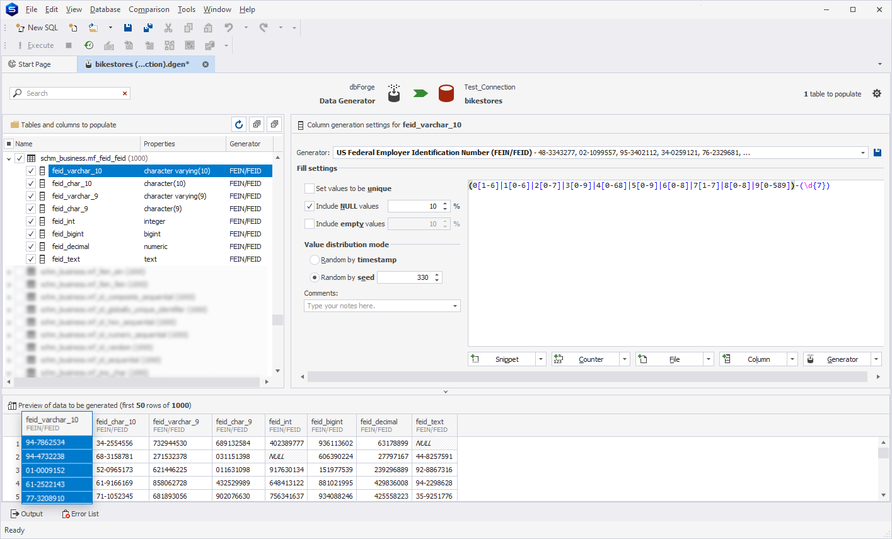892x539 pixels.
Task: Save the document with the Save icon
Action: coord(128,28)
